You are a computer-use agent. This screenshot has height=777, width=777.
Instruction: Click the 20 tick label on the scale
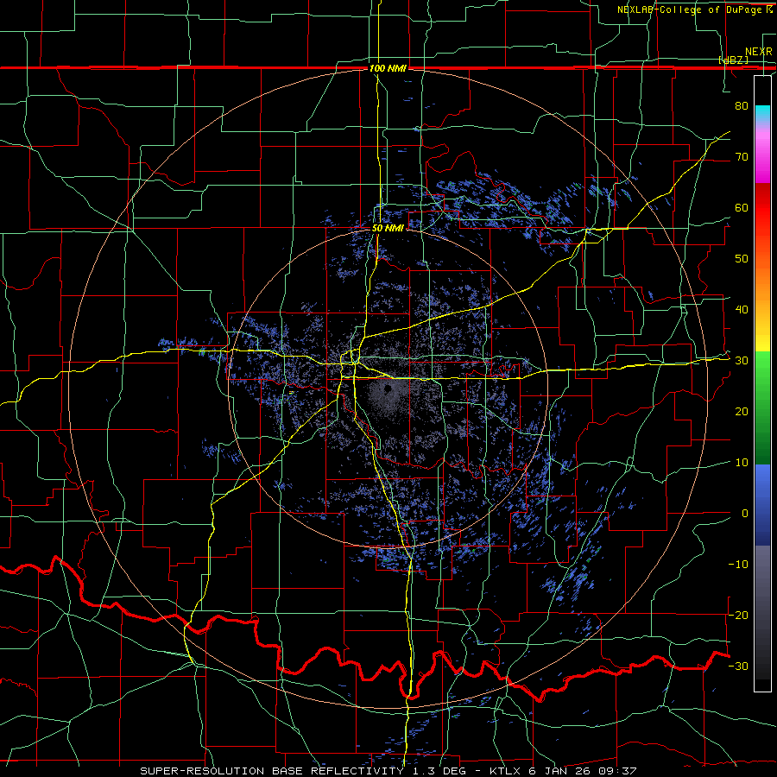pos(742,411)
